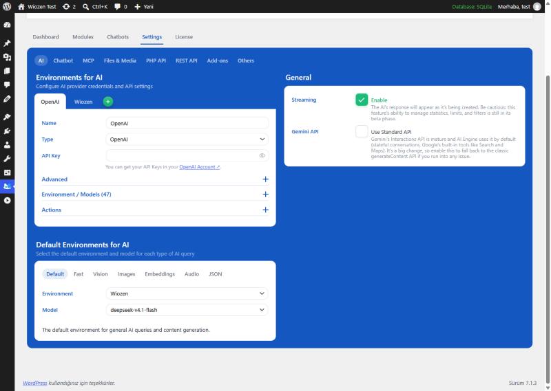Viewport: 551px width, 391px height.
Task: Switch to the Files & Media sub-tab
Action: (x=120, y=60)
